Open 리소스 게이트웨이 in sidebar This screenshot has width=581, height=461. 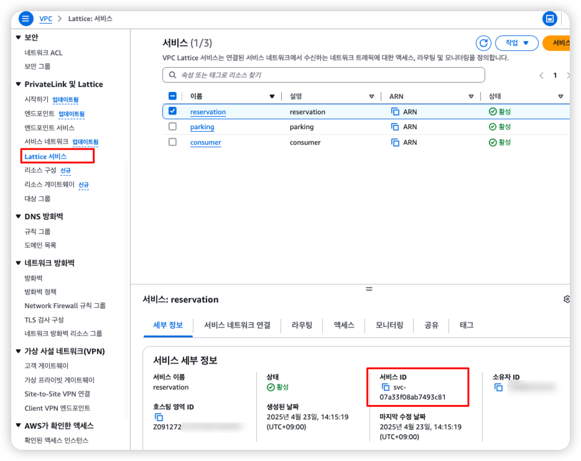pyautogui.click(x=49, y=185)
